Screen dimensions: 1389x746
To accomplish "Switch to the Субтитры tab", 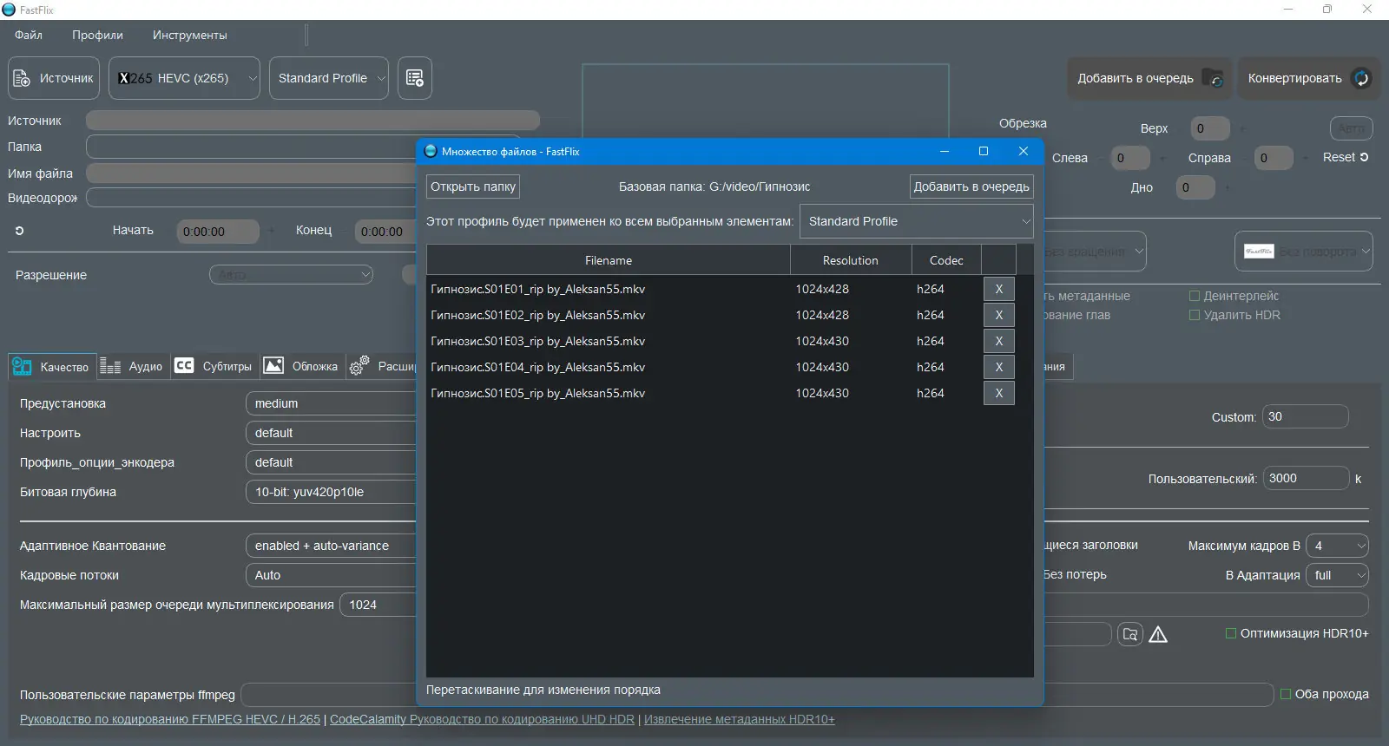I will 214,367.
